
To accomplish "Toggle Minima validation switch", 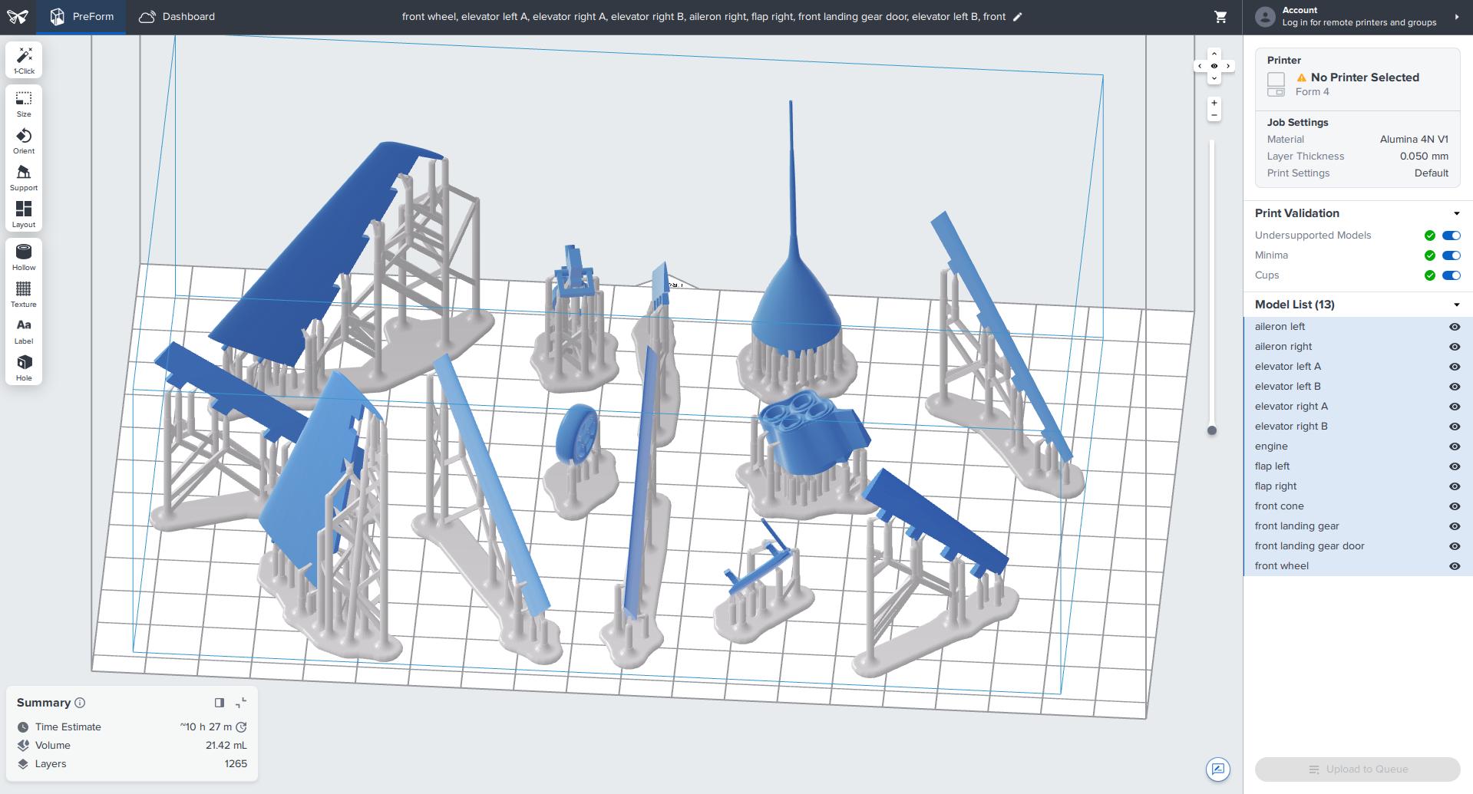I will click(1452, 255).
